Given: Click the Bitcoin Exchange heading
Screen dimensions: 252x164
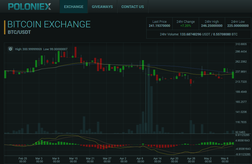Looking at the screenshot, I should pos(49,24).
